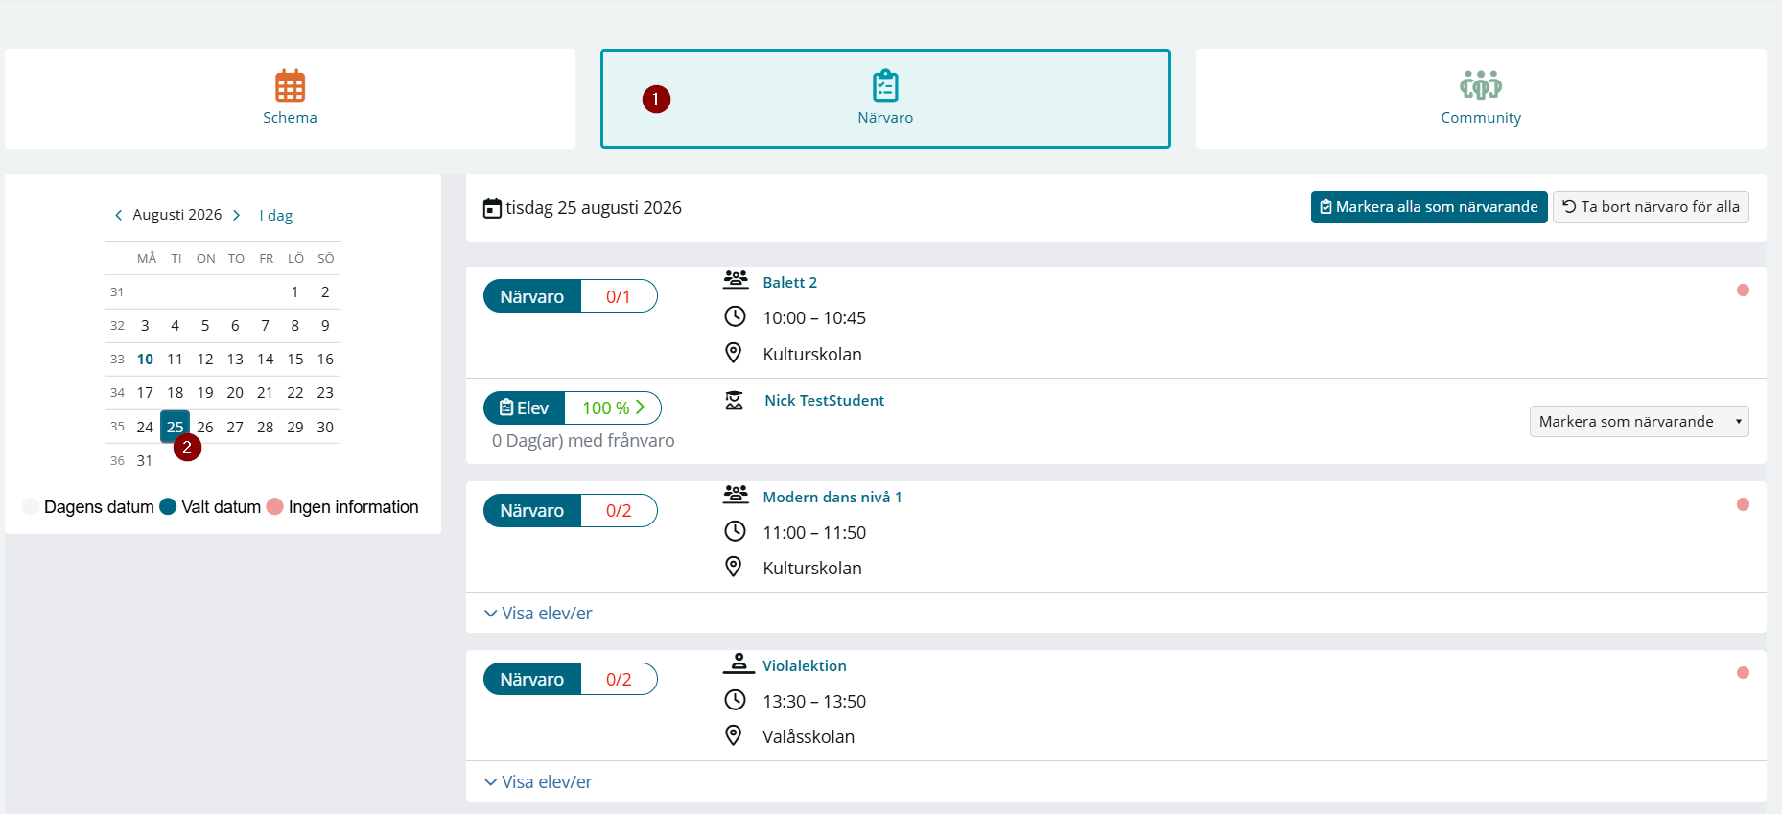Click Markera alla som närvarande button
The image size is (1782, 814).
pos(1429,207)
